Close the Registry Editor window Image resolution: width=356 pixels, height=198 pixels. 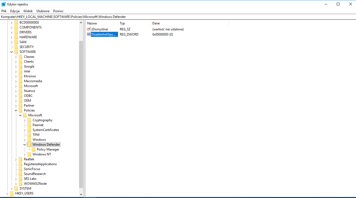[350, 4]
